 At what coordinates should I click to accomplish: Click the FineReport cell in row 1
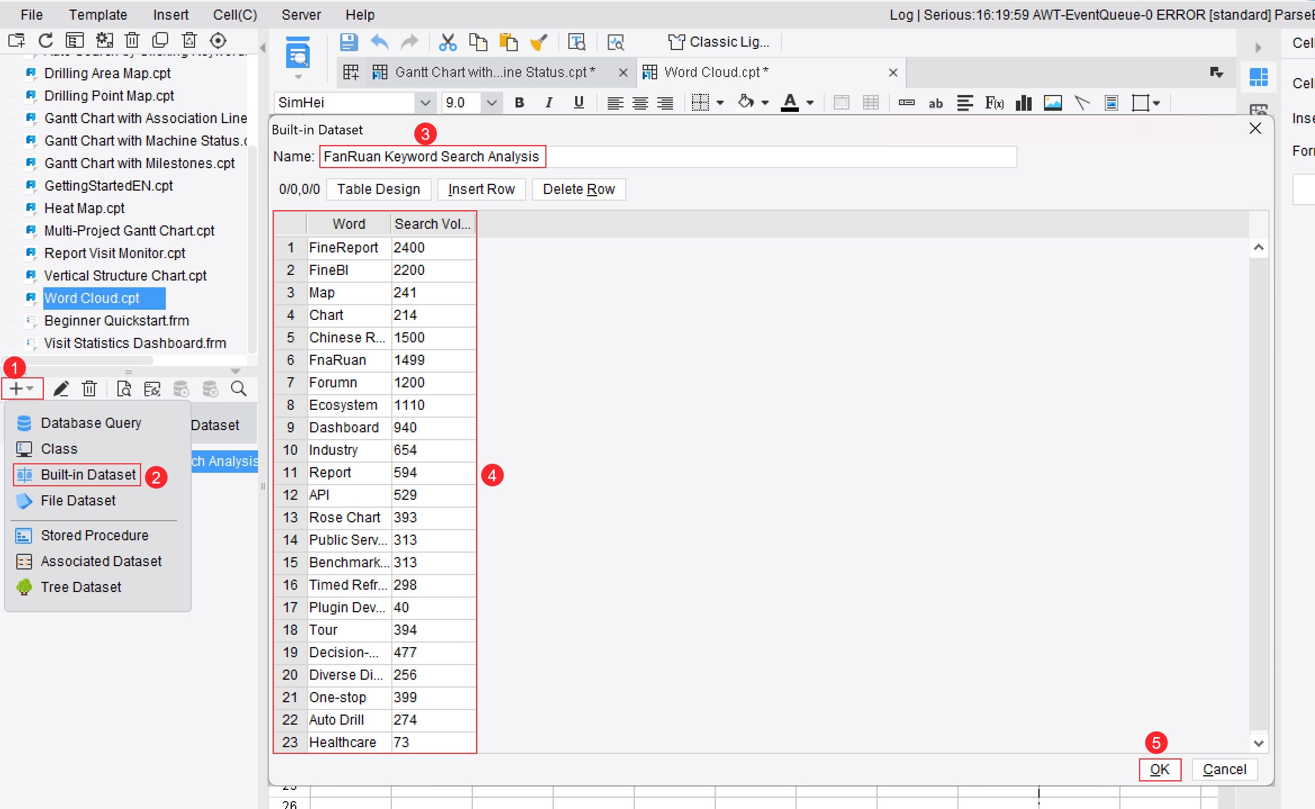tap(349, 247)
